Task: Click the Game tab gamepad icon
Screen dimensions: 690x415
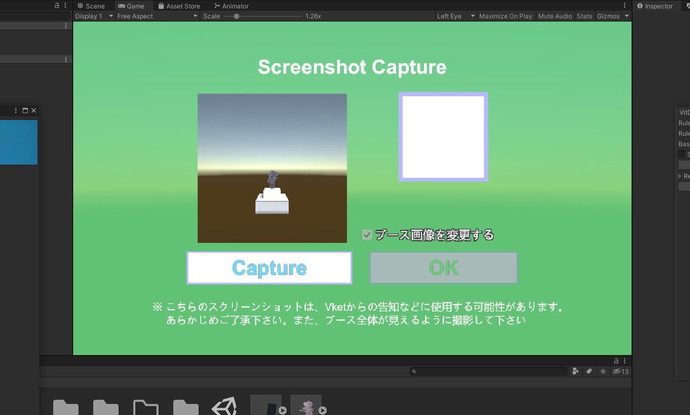Action: tap(122, 6)
